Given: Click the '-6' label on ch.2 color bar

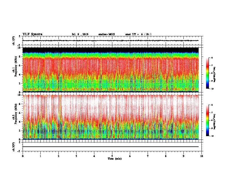Looking at the screenshot, I should [x=212, y=105].
